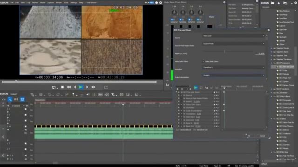Click the level meter icon below green meter
This screenshot has width=298, height=167.
point(168,85)
